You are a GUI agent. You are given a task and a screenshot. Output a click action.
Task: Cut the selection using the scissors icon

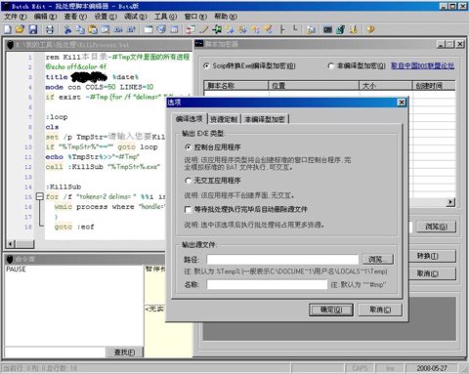pyautogui.click(x=67, y=29)
